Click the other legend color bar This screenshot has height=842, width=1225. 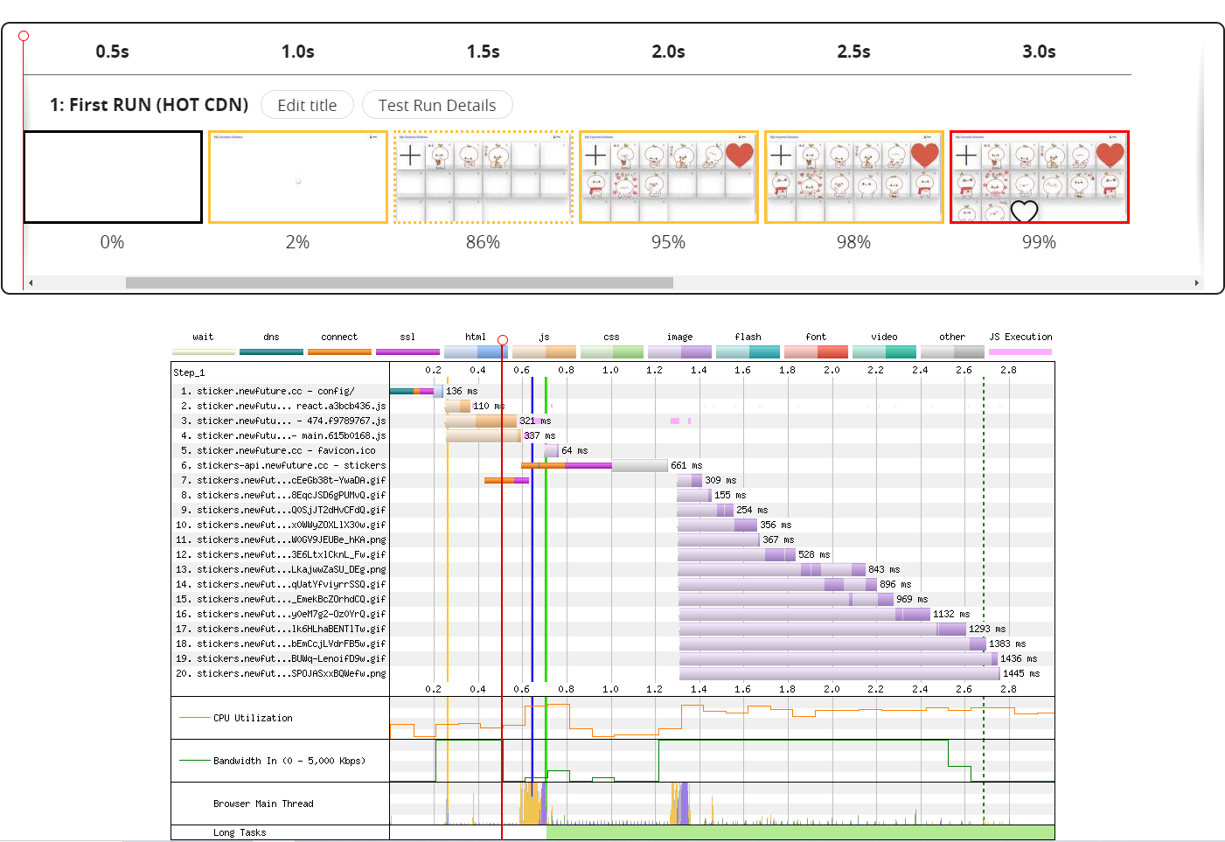952,351
